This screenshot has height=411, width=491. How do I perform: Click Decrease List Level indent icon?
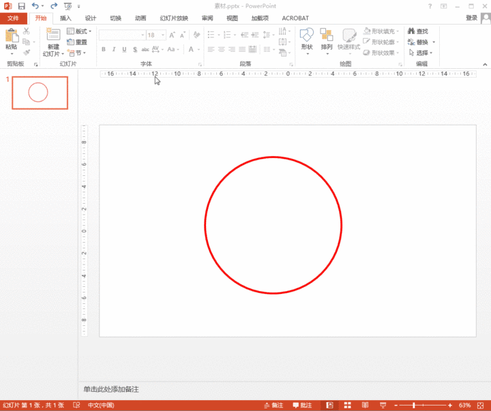(245, 35)
